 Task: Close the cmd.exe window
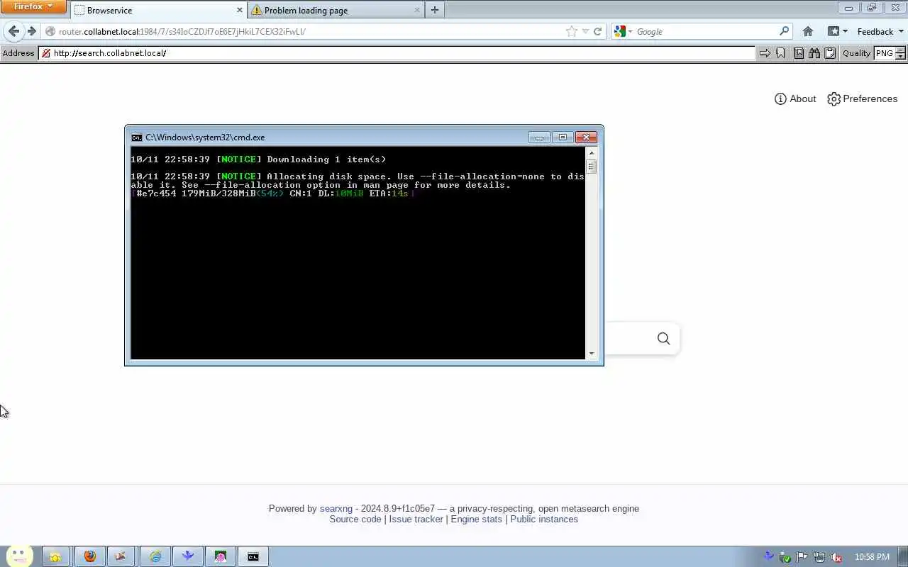pos(586,137)
